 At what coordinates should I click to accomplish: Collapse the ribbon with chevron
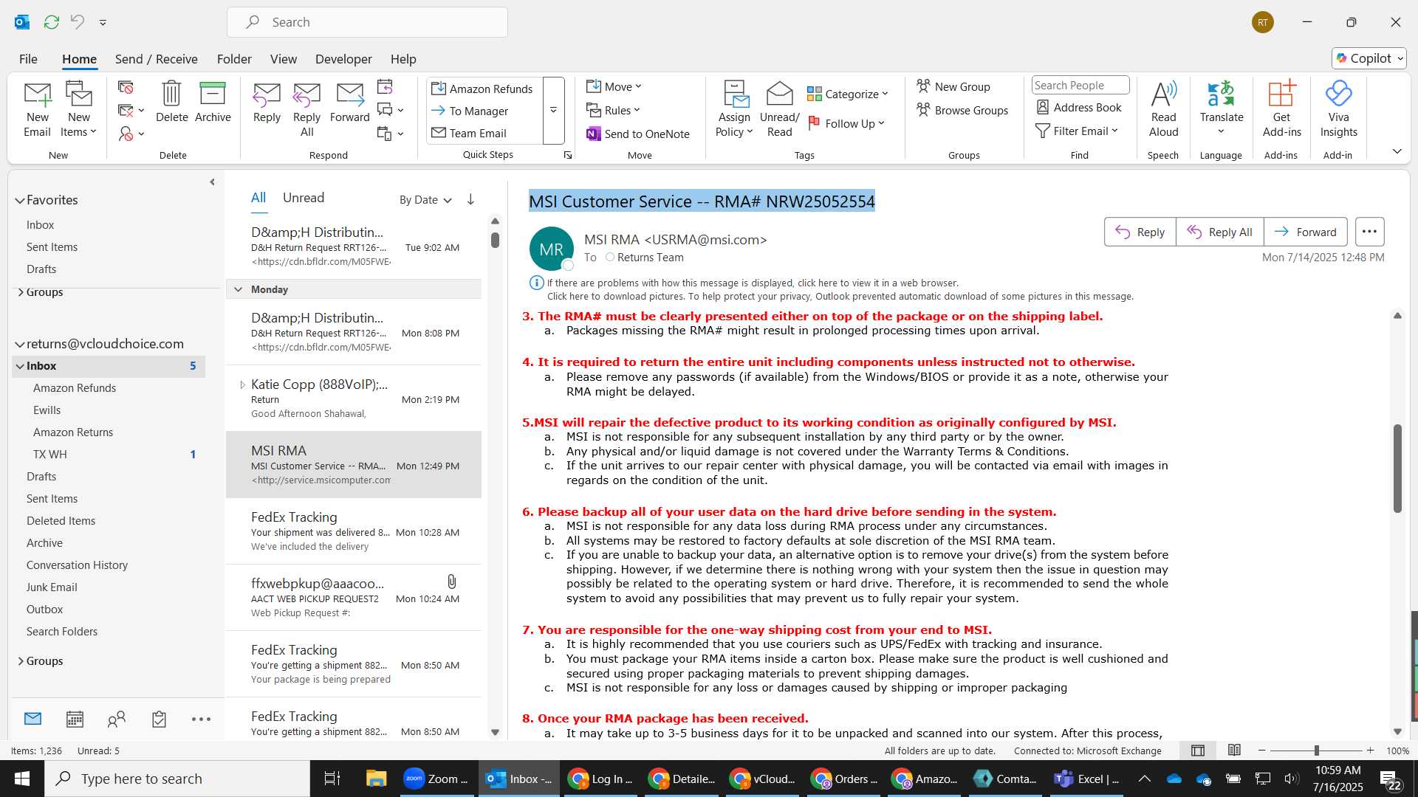coord(1397,151)
